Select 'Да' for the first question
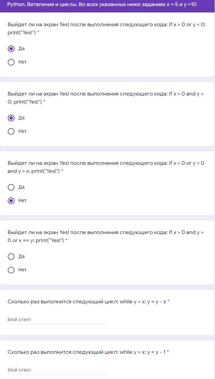The image size is (215, 379). [x=11, y=49]
